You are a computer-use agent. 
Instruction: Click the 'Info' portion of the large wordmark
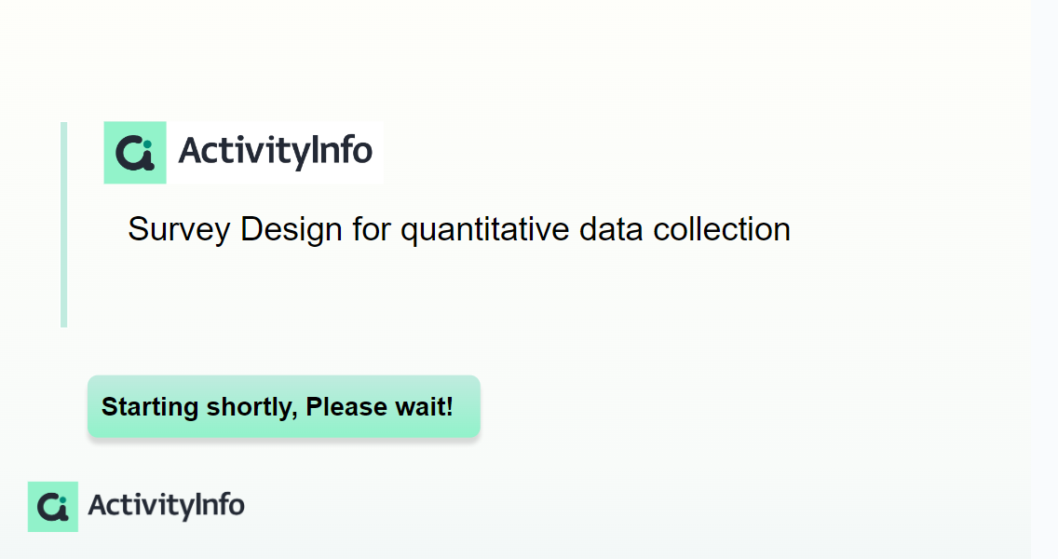coord(342,150)
